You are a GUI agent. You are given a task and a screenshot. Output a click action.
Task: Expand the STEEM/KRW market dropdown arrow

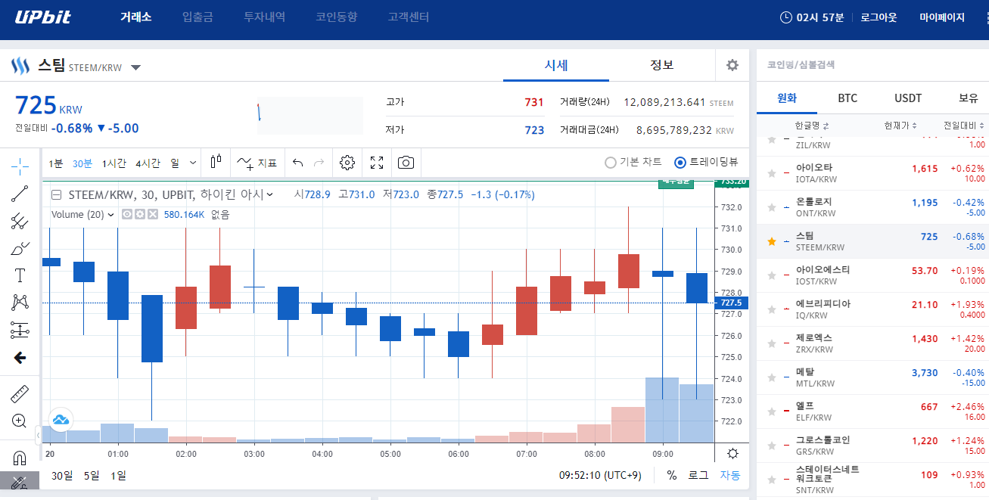click(x=135, y=67)
